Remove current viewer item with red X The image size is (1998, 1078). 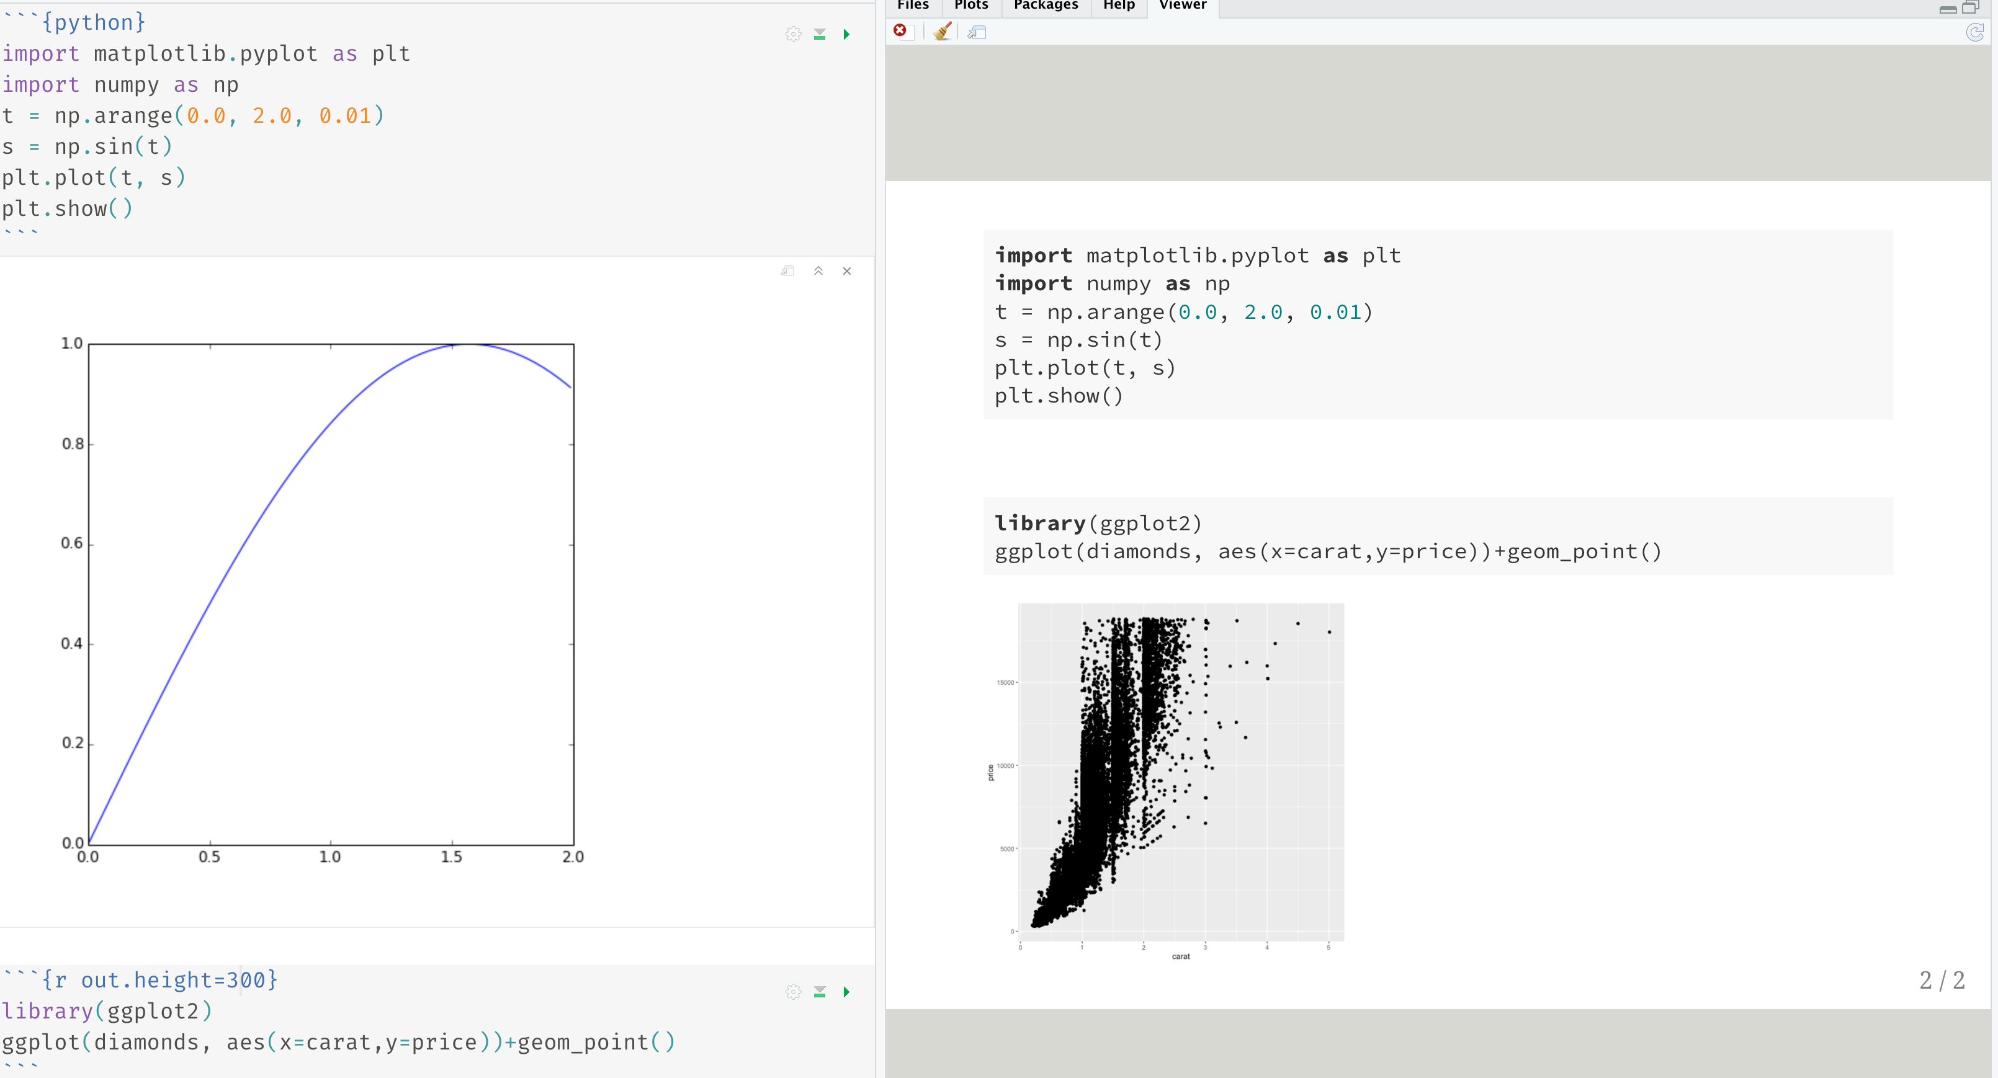pyautogui.click(x=900, y=31)
